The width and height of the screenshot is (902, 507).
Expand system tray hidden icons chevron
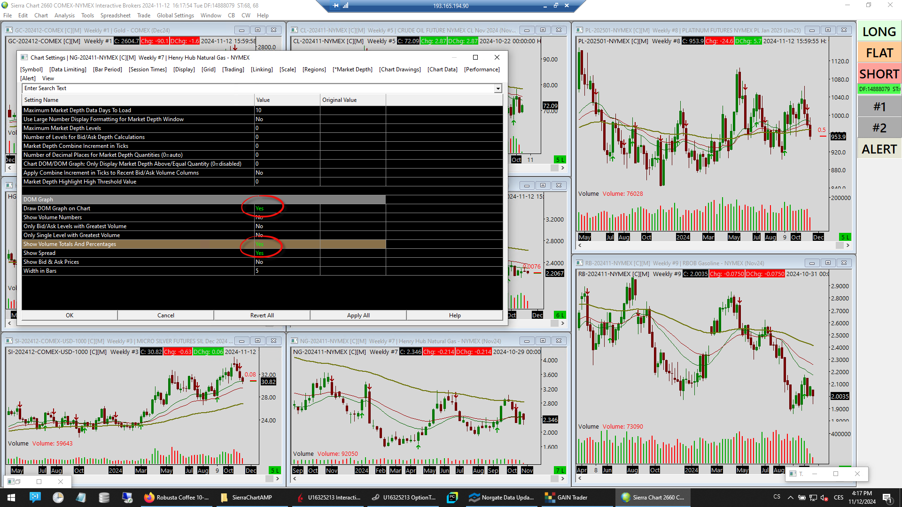(x=790, y=498)
